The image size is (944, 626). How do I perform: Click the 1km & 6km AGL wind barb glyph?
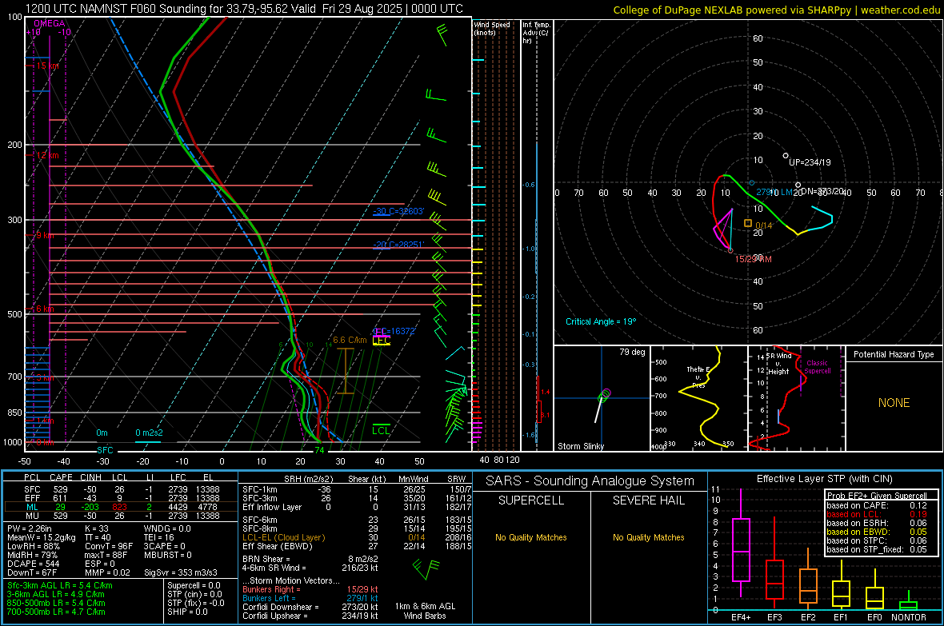426,568
